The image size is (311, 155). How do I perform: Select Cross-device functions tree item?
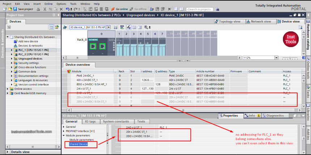pos(32,67)
